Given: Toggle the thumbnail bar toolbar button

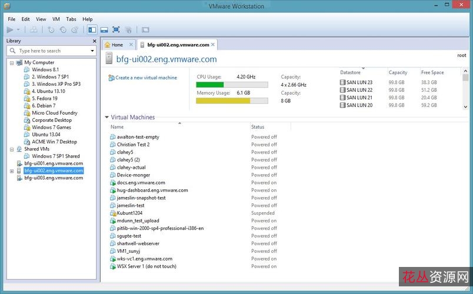Looking at the screenshot, I should click(x=104, y=29).
